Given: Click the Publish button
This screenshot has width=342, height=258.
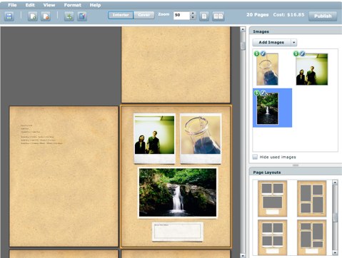Looking at the screenshot, I should 323,16.
